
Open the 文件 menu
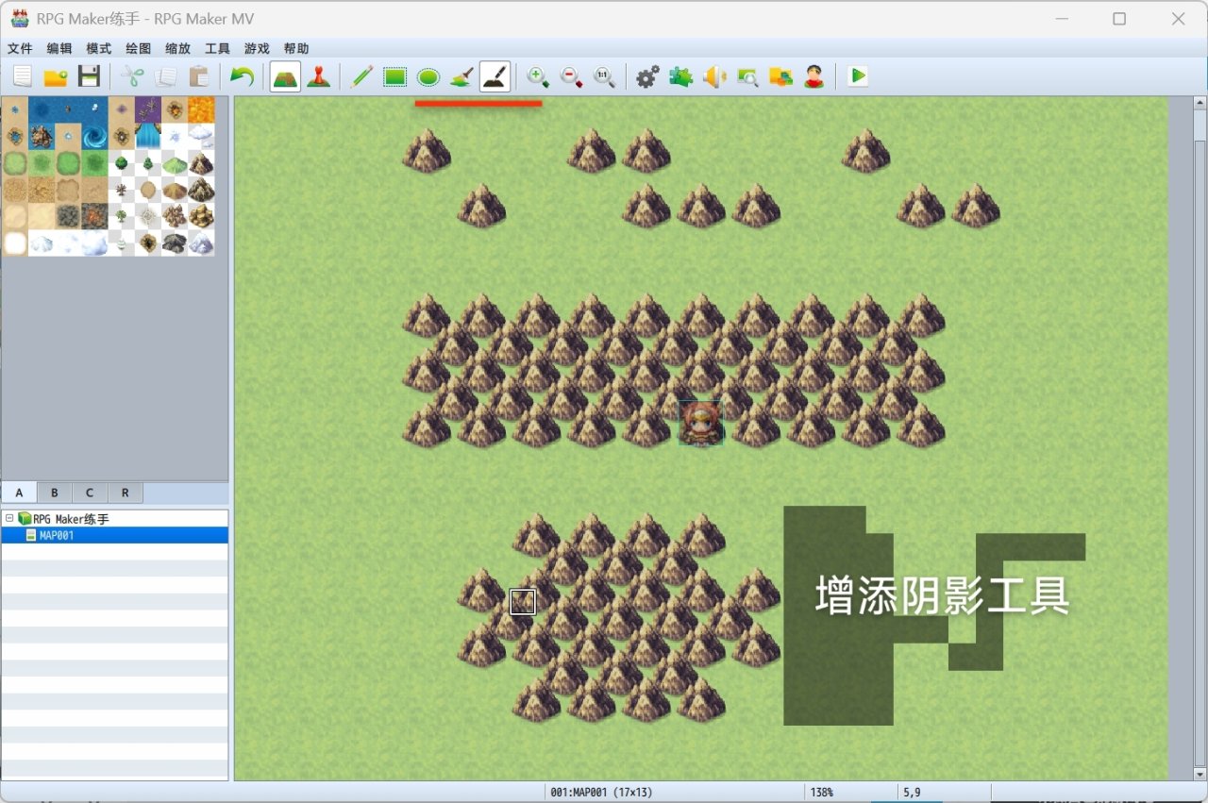click(20, 48)
